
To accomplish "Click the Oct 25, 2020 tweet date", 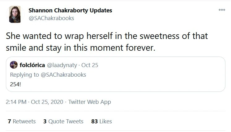I will click(47, 102).
